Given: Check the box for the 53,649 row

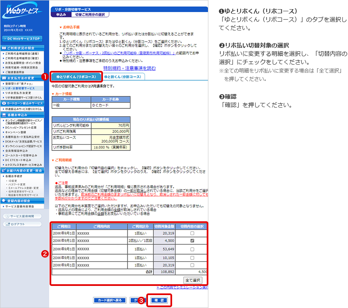Looking at the screenshot, I should 192,249.
